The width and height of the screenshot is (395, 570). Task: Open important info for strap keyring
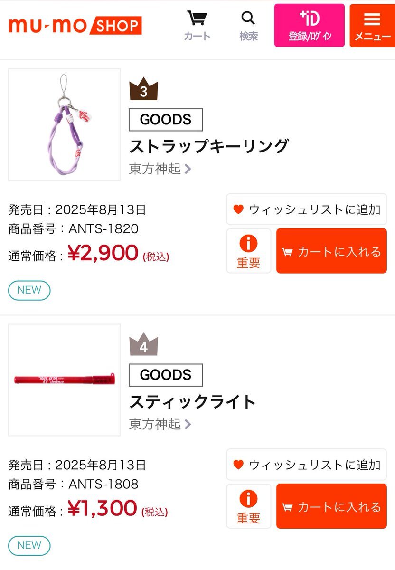point(249,251)
